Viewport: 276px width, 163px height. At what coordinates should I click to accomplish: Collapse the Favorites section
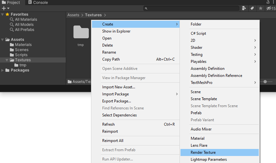coord(3,14)
